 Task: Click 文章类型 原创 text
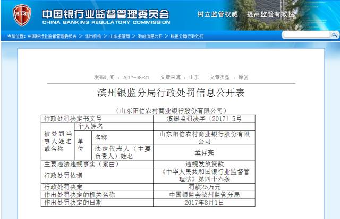point(229,77)
